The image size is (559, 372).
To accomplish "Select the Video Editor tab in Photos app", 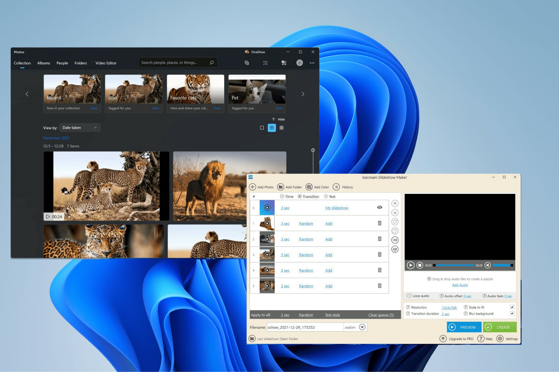I will pos(106,63).
